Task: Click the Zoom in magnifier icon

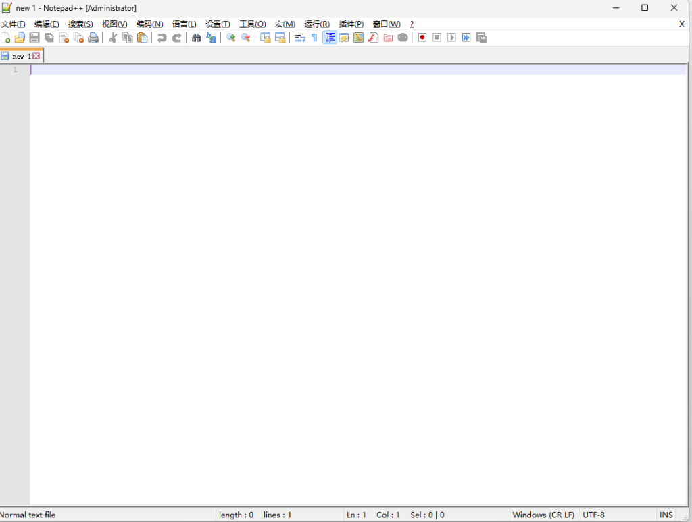Action: pyautogui.click(x=230, y=38)
